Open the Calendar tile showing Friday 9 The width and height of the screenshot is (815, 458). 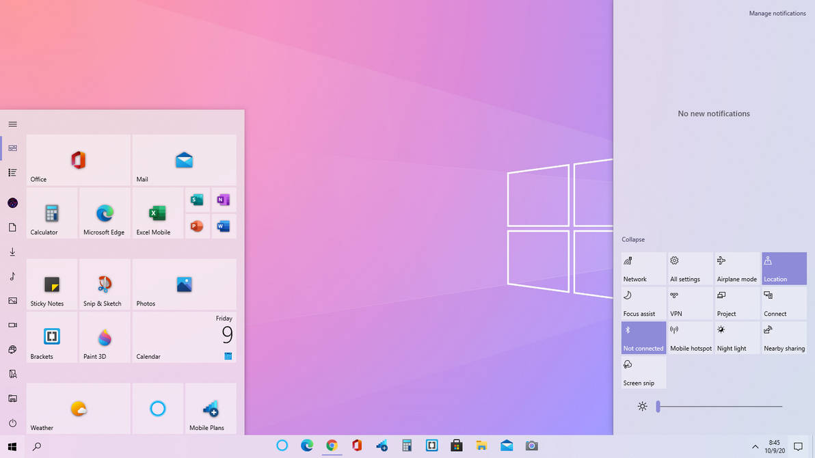click(184, 338)
